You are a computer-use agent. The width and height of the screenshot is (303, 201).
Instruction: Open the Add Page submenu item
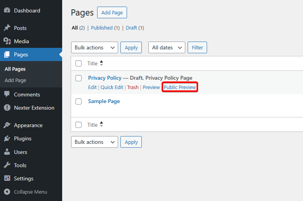pos(16,80)
